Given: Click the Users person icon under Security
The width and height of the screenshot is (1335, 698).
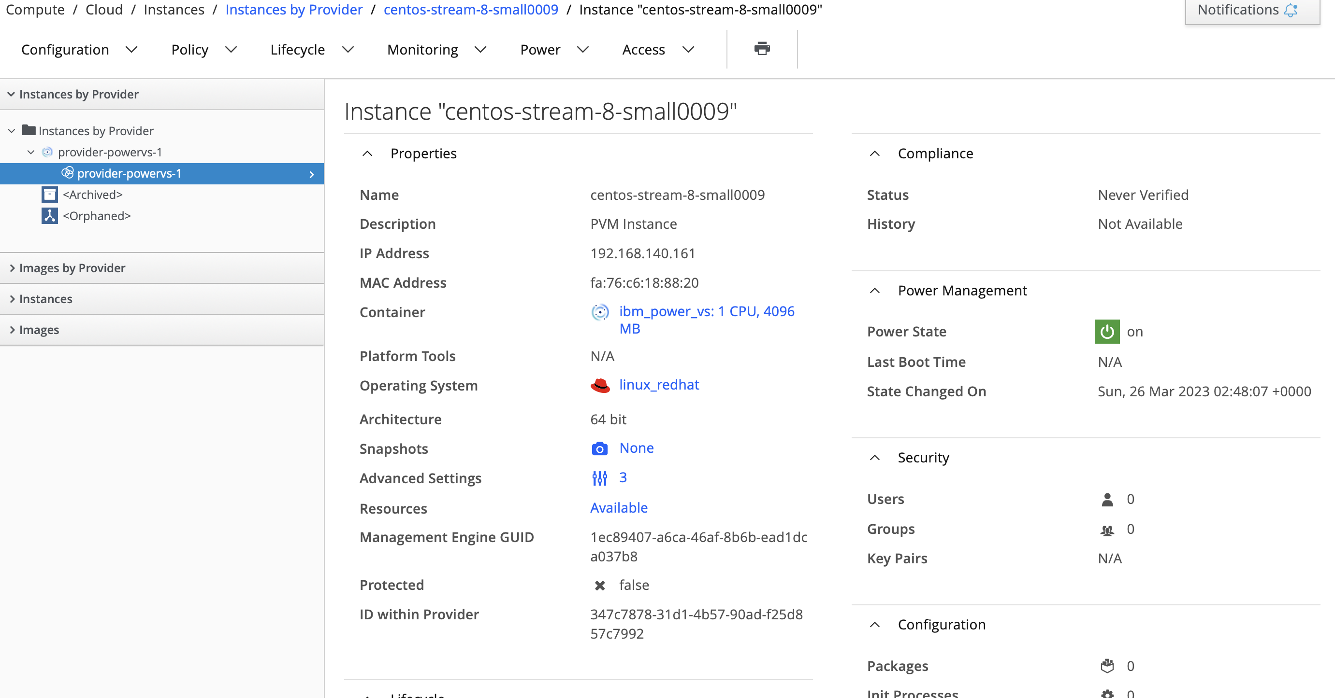Looking at the screenshot, I should pos(1107,499).
